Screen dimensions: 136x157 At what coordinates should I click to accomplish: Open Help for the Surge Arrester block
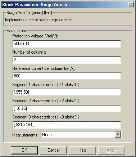tap(82, 150)
